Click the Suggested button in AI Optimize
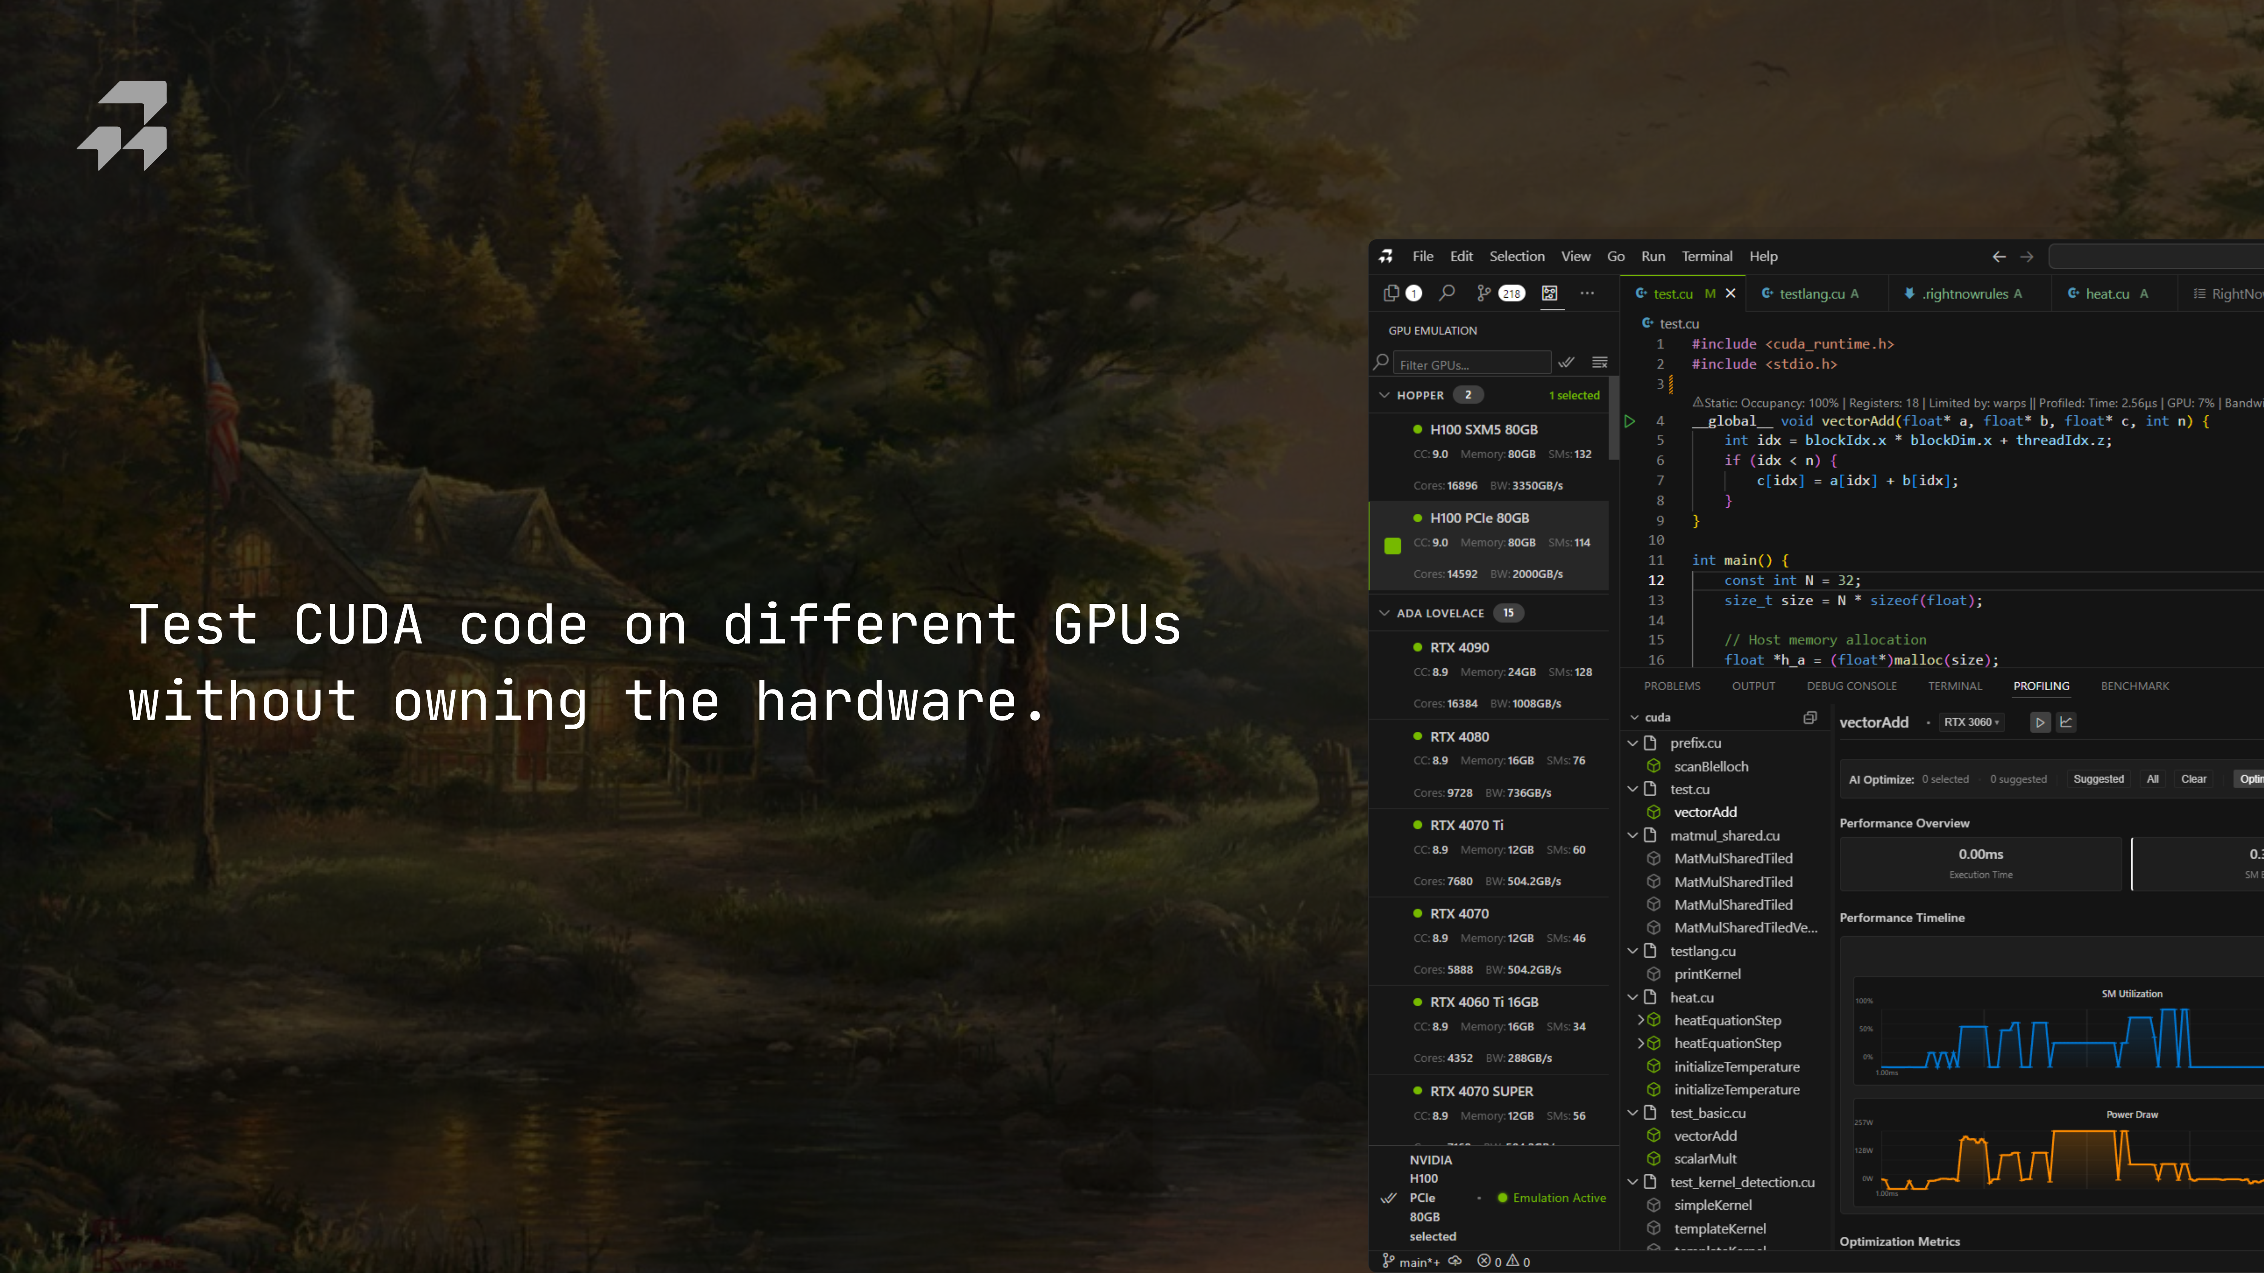2264x1273 pixels. (x=2098, y=779)
